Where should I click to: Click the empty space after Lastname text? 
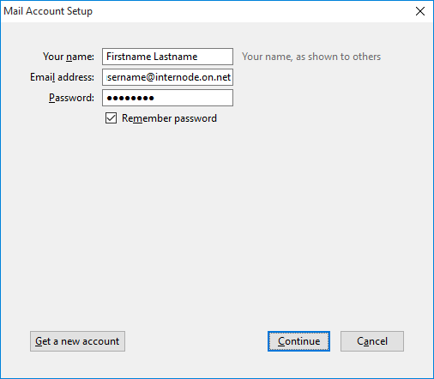[x=215, y=57]
